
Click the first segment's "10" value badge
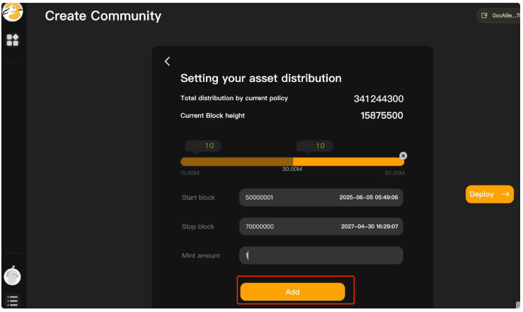[x=209, y=146]
